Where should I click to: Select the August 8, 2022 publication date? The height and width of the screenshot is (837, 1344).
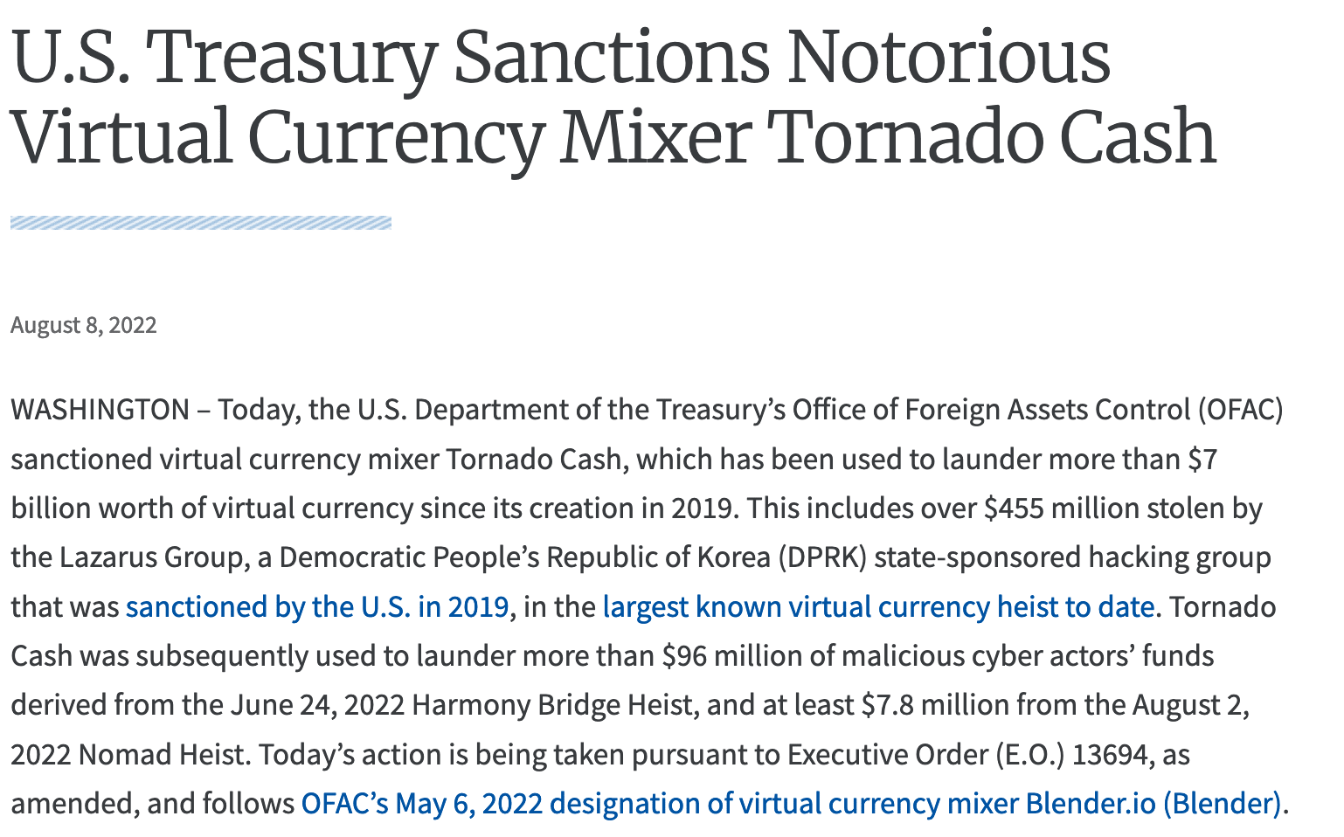tap(84, 325)
